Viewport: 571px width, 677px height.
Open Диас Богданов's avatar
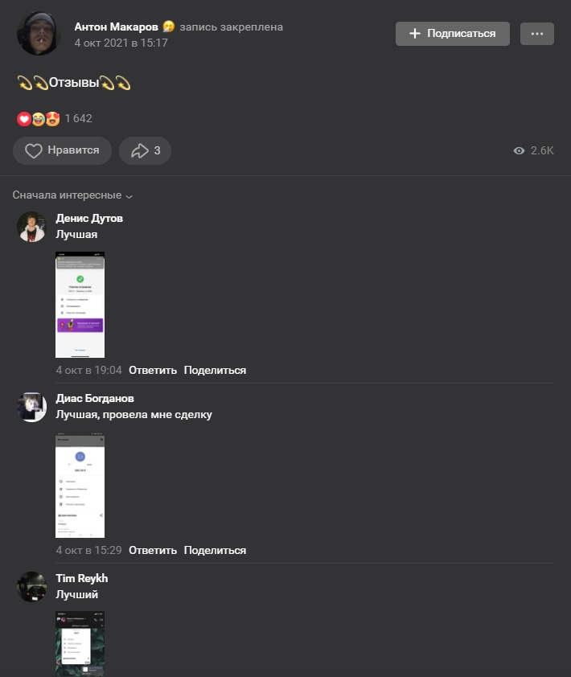31,407
